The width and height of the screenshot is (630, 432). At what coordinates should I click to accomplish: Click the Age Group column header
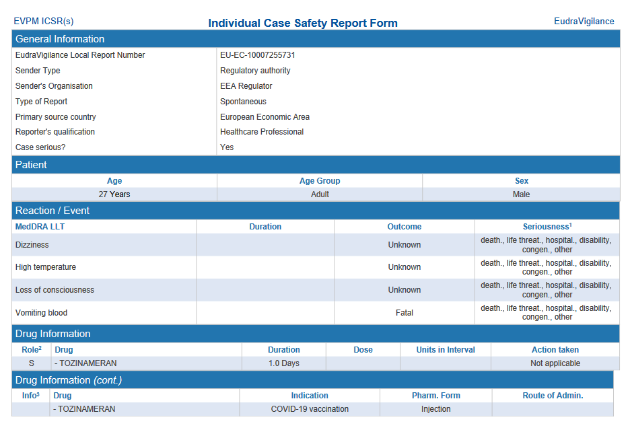[320, 181]
